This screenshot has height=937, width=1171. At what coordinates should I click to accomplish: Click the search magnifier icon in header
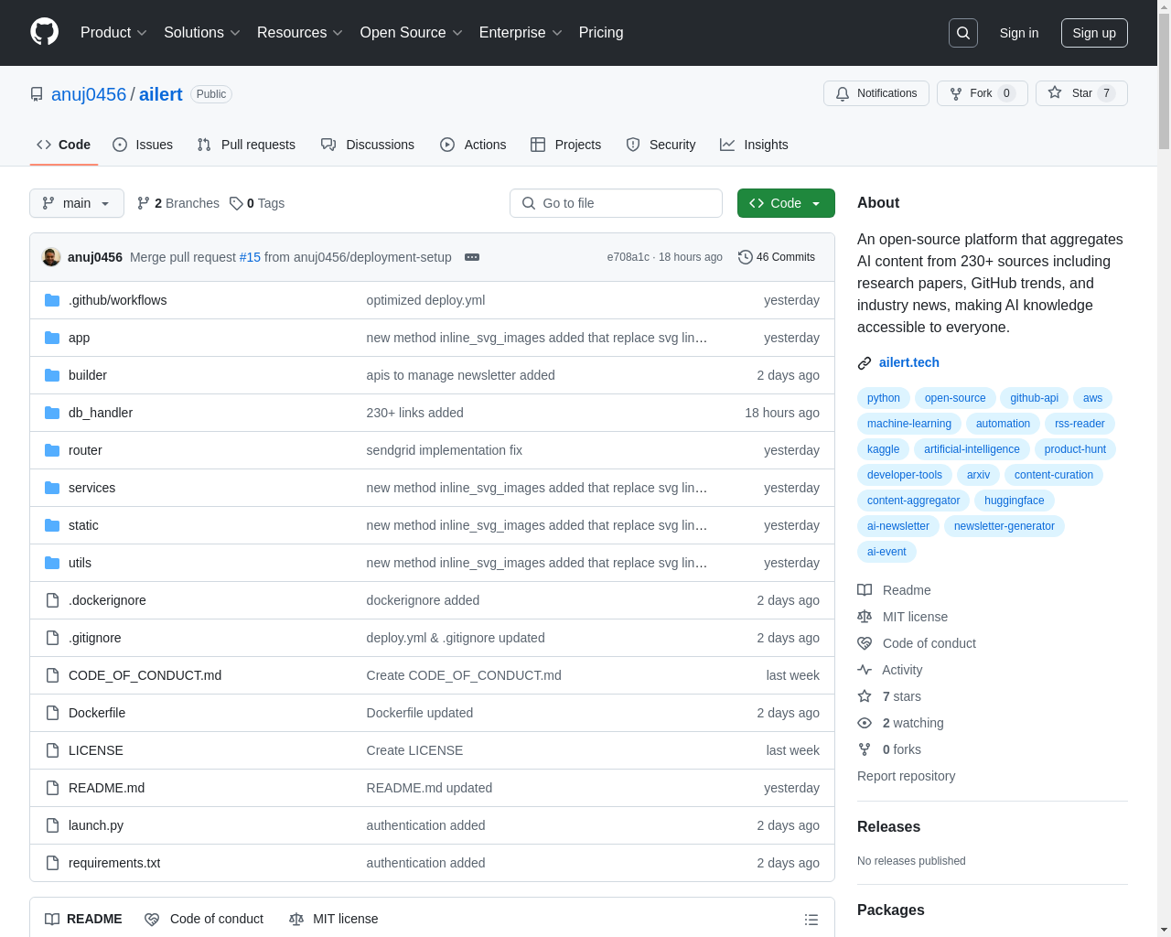(x=963, y=33)
